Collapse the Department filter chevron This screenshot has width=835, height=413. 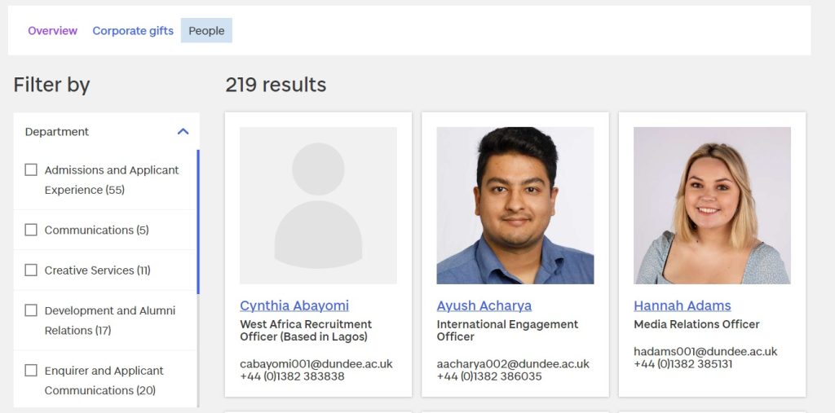183,132
